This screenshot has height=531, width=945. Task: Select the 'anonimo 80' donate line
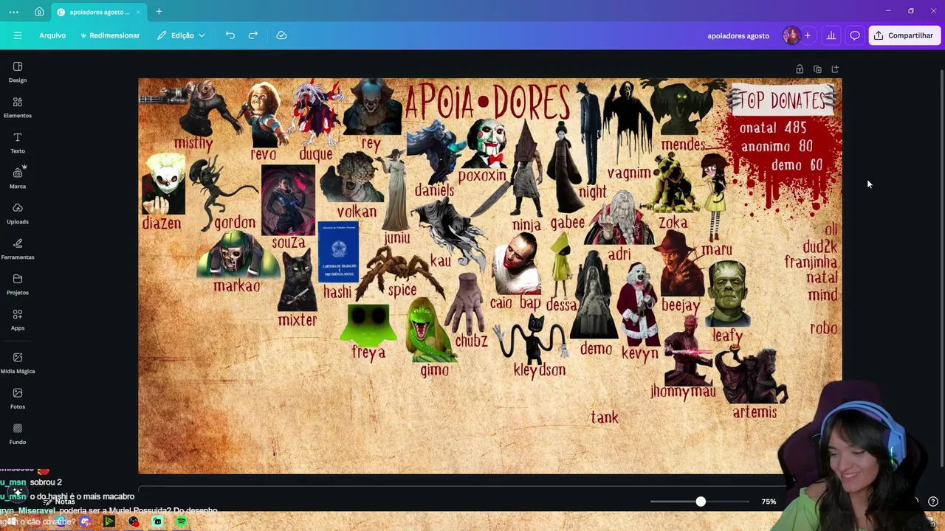[x=777, y=147]
